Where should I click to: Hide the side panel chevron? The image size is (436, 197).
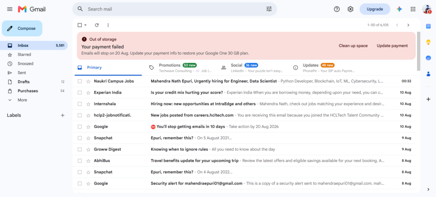[x=428, y=189]
